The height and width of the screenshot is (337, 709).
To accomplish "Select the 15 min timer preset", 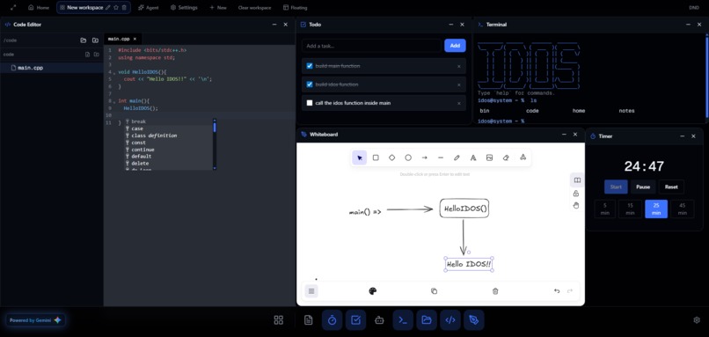I will pos(631,209).
